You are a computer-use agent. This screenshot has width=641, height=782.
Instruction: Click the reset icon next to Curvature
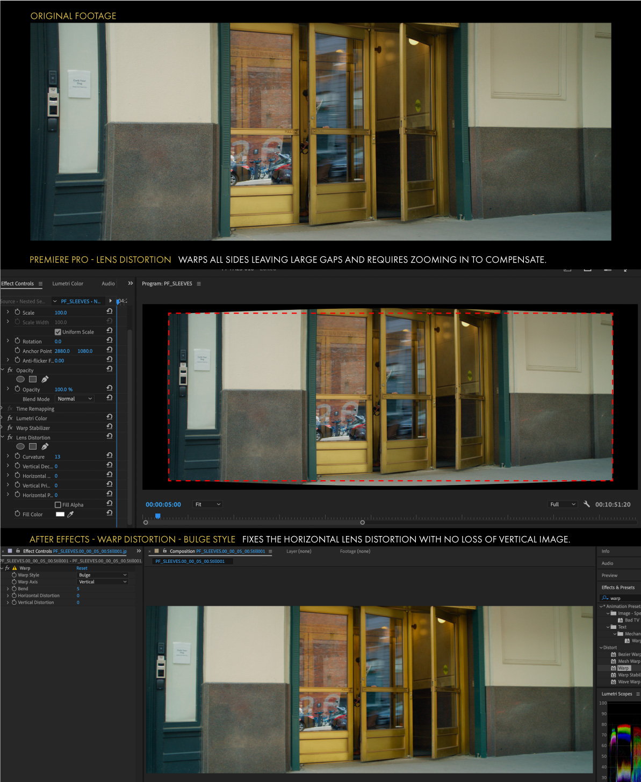click(110, 455)
